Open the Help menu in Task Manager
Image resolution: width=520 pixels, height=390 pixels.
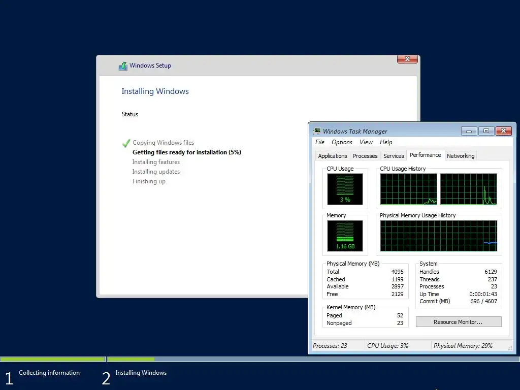386,142
